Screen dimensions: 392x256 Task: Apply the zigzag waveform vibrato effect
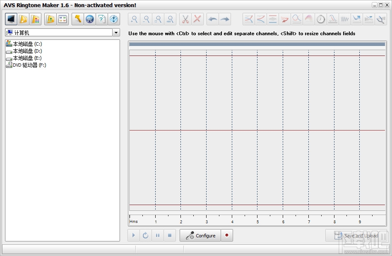(x=345, y=19)
